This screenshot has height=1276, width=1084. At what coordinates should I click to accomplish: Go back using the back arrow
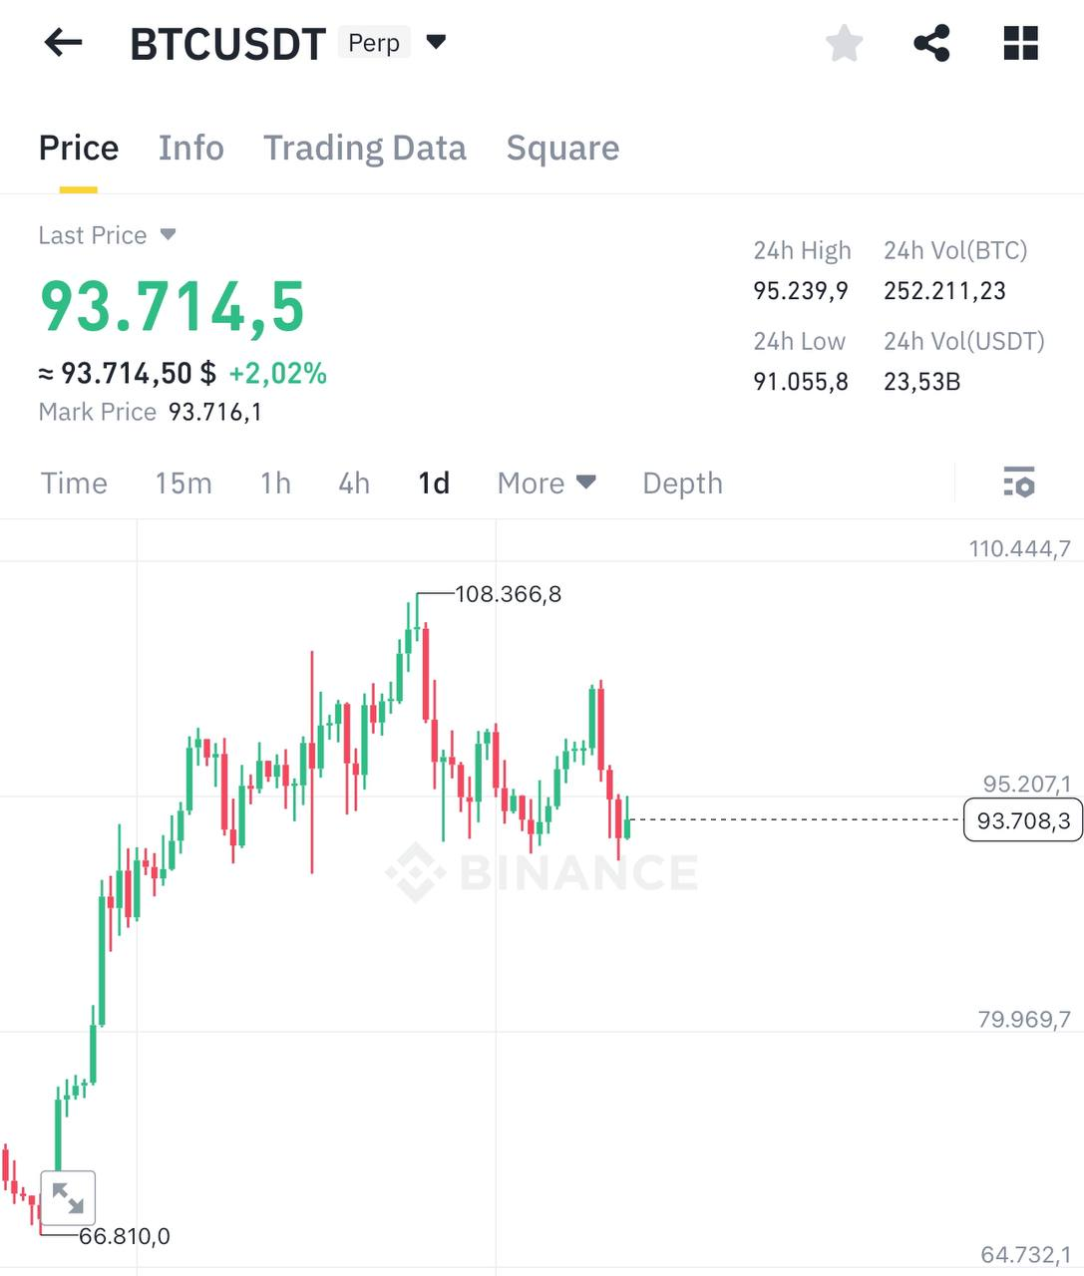pyautogui.click(x=62, y=43)
